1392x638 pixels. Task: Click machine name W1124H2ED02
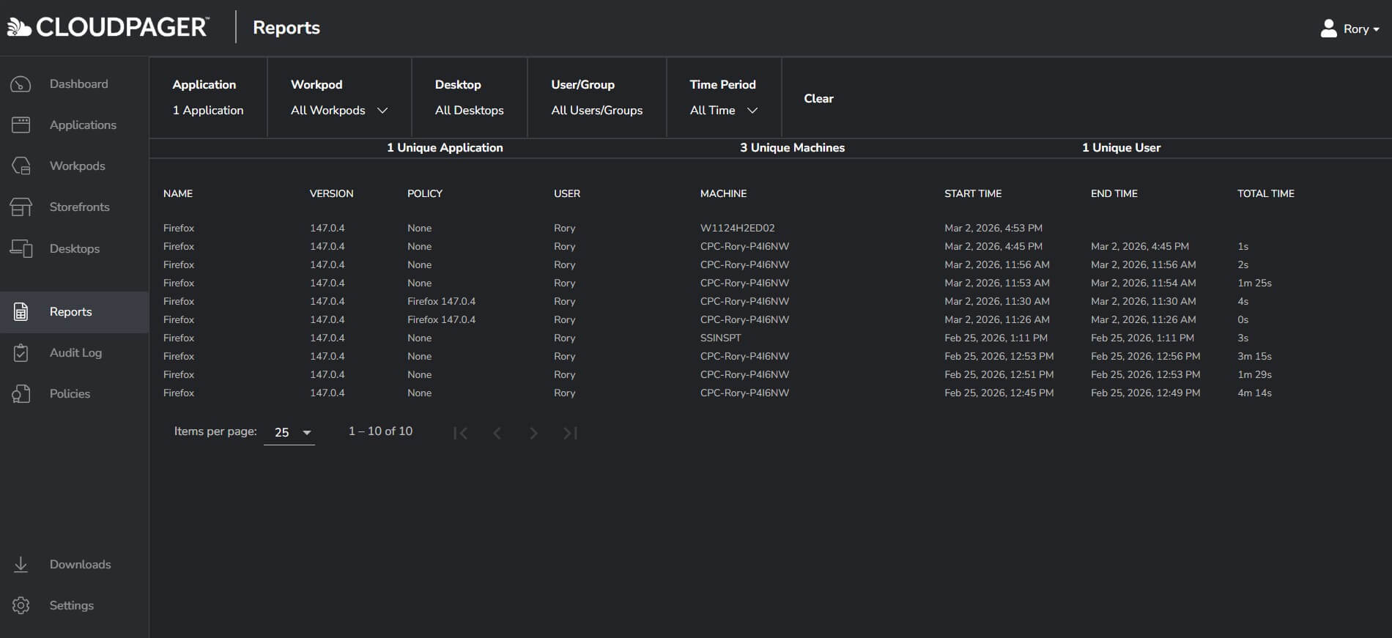(737, 229)
